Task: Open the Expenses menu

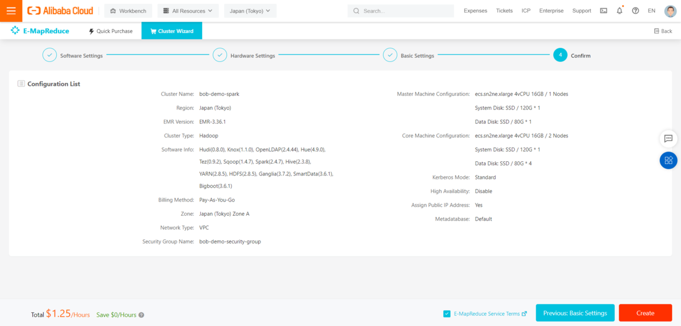Action: pos(475,11)
